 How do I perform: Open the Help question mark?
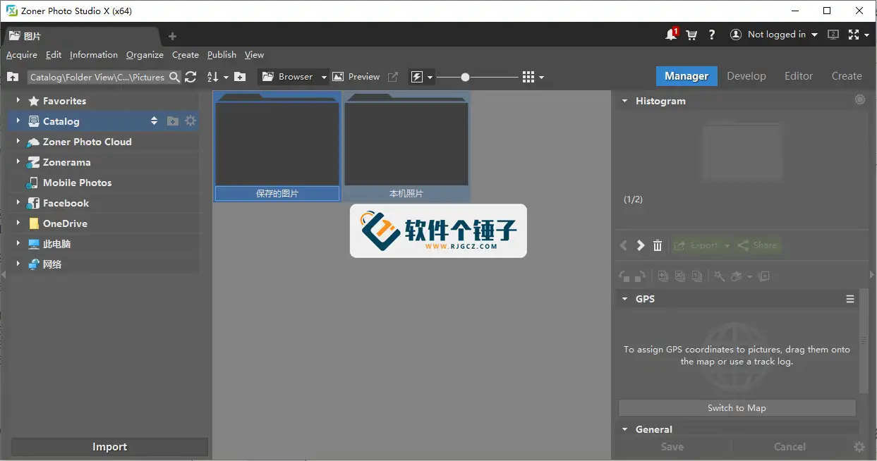coord(712,35)
